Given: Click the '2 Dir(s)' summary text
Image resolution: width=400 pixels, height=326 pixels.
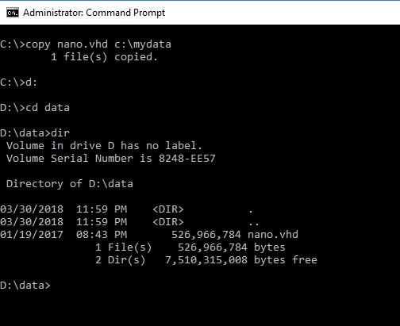Looking at the screenshot, I should pyautogui.click(x=120, y=260).
